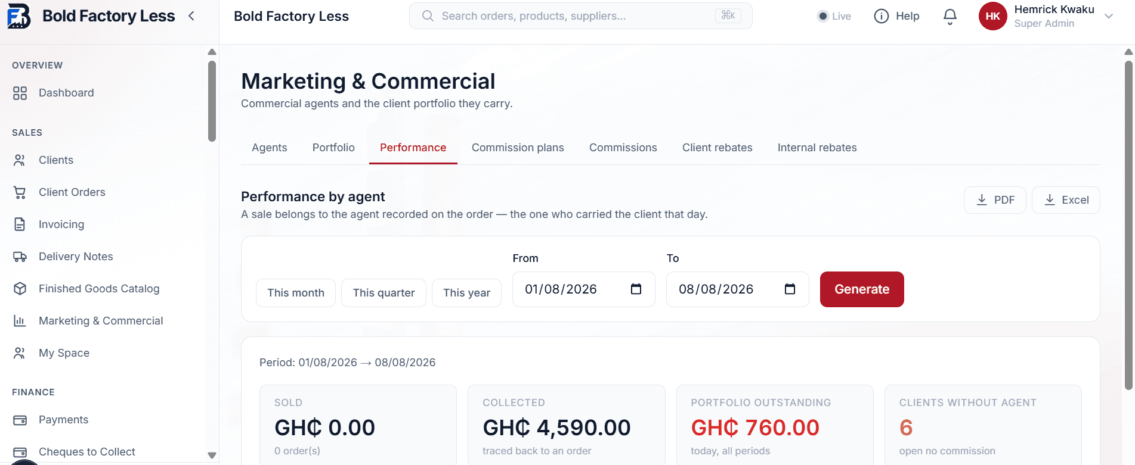Viewport: 1135px width, 465px height.
Task: Open Invoicing in the sidebar
Action: pyautogui.click(x=61, y=224)
